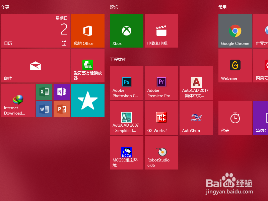This screenshot has height=201, width=268.
Task: Launch Google Chrome tile
Action: tap(235, 31)
